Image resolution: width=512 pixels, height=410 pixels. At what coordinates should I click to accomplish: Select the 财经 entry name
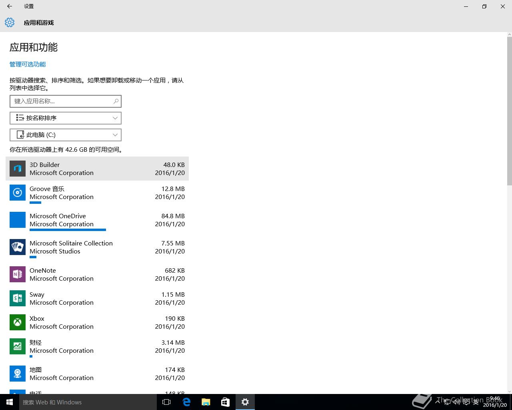[x=36, y=342]
